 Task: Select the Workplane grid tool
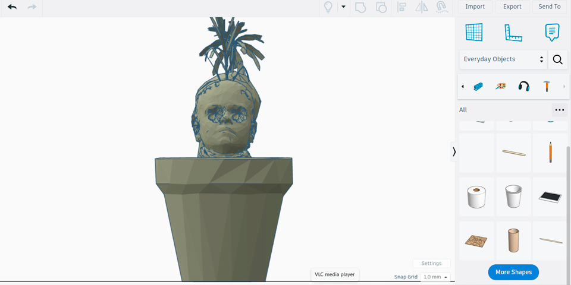[474, 32]
